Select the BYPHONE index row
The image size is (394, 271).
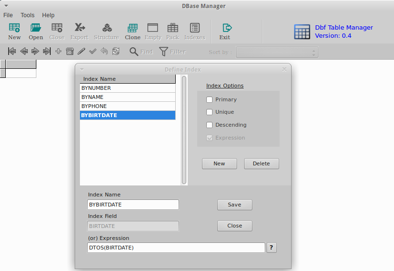point(128,106)
